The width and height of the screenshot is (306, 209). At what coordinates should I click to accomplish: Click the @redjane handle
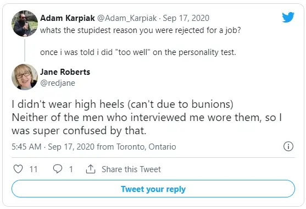(58, 83)
